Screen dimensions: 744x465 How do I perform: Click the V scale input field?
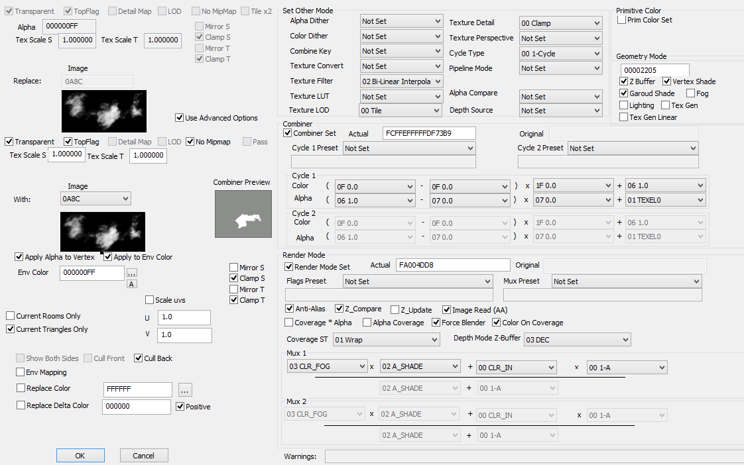[x=185, y=335]
